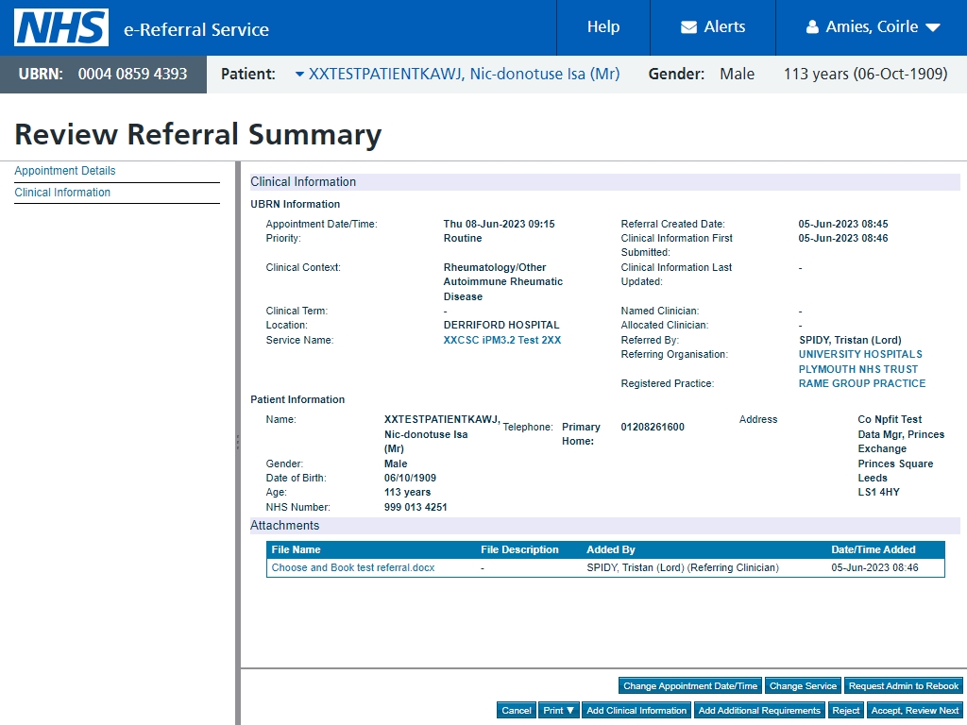Click the File Name column header
The image size is (967, 725).
tap(296, 550)
